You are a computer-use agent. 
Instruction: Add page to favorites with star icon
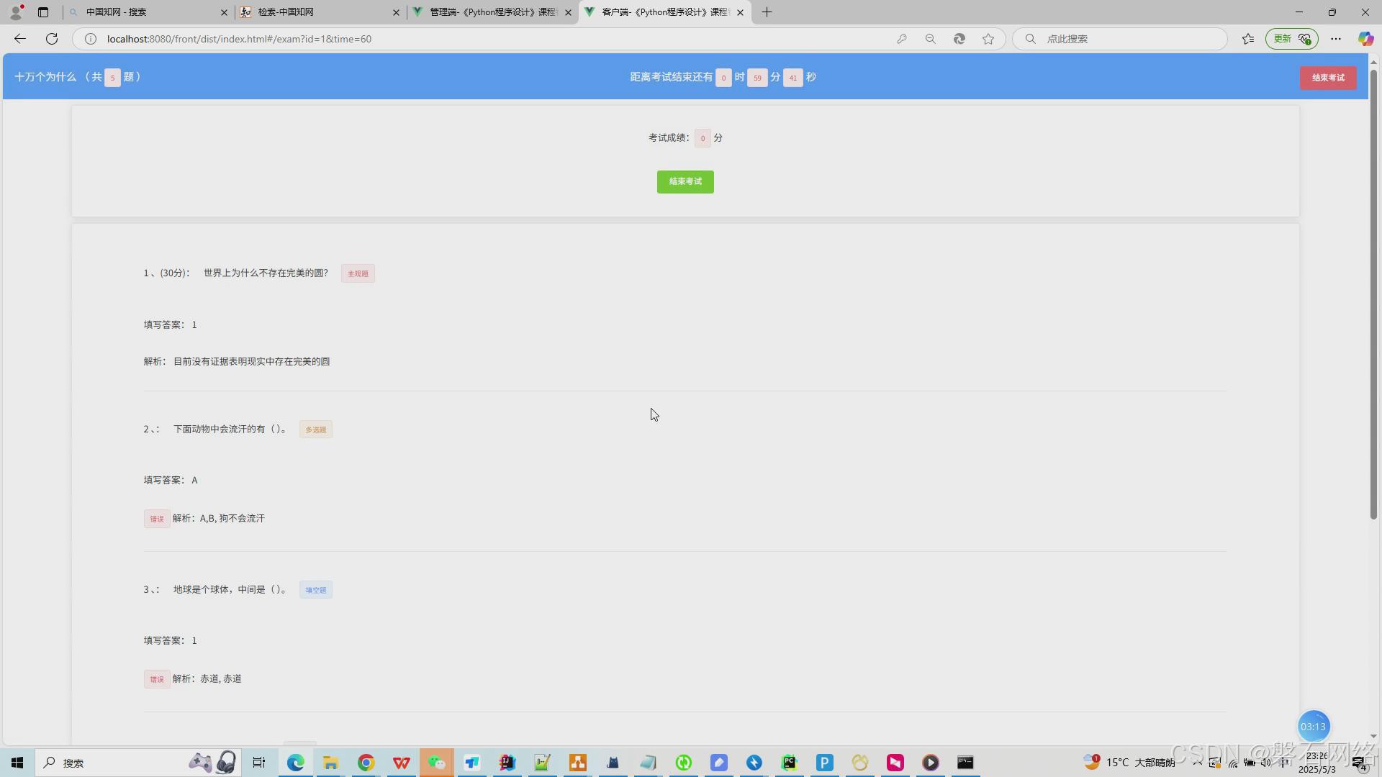988,39
